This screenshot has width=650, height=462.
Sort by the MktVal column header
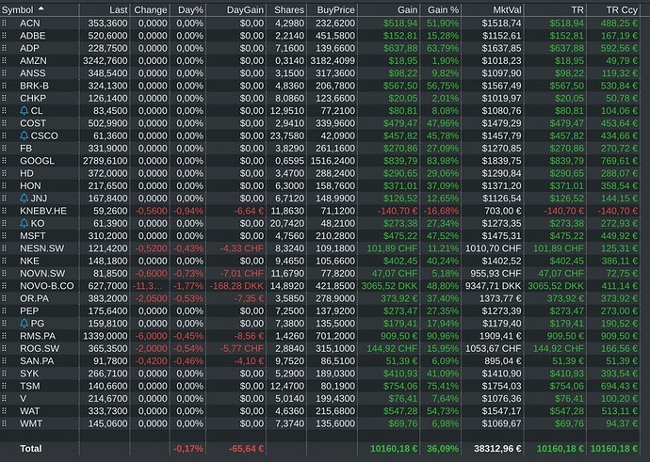pyautogui.click(x=507, y=10)
